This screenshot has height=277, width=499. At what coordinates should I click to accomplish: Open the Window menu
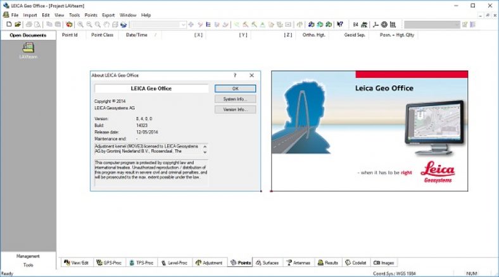(x=128, y=15)
